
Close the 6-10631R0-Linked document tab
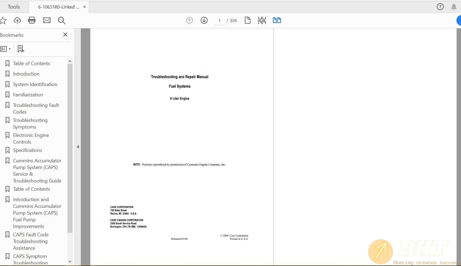[85, 7]
